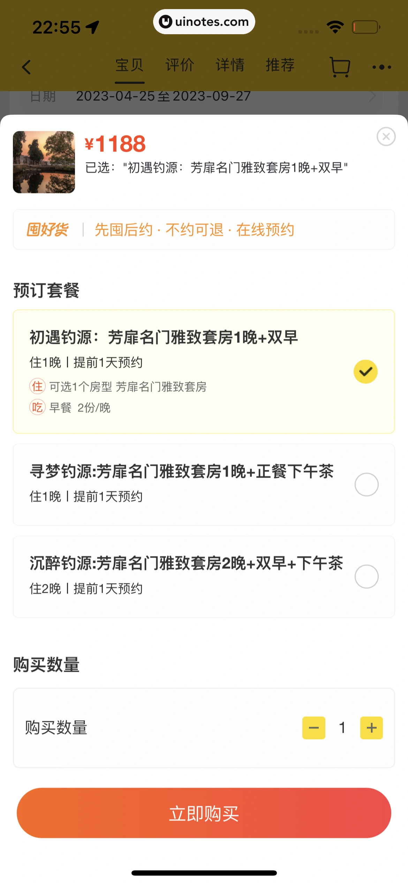
Task: View the product thumbnail image
Action: pos(44,162)
